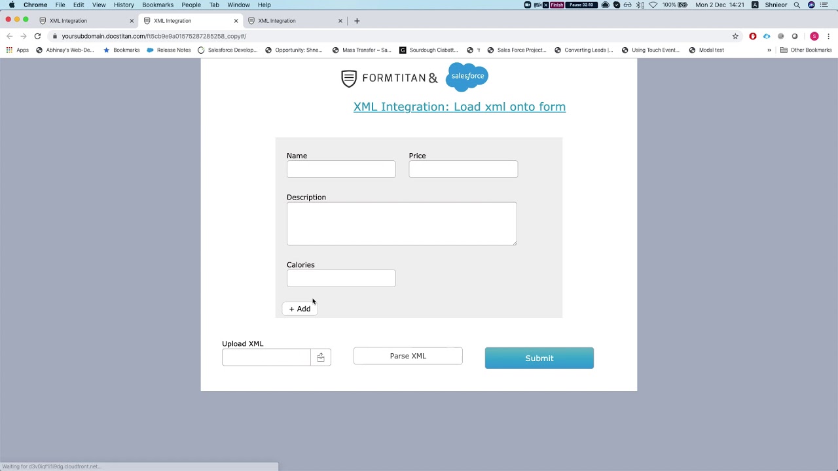Click the red ad blocker extension icon

(753, 37)
